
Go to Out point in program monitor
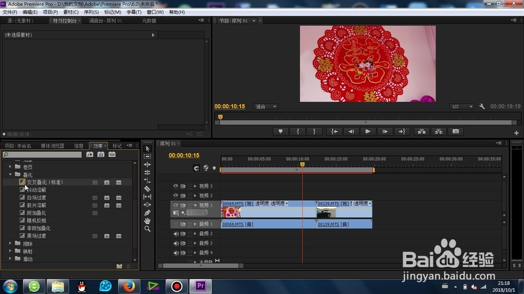click(402, 131)
